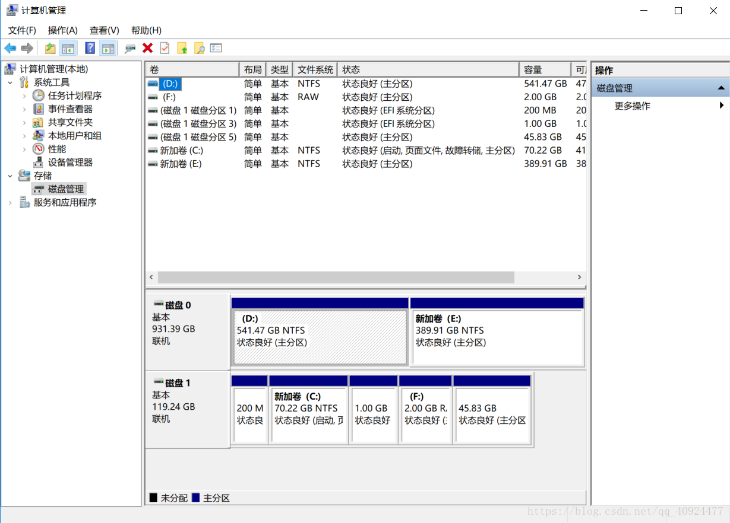Select 新加卷 (E:) row in volume list
Viewport: 730px width, 523px height.
coord(366,164)
